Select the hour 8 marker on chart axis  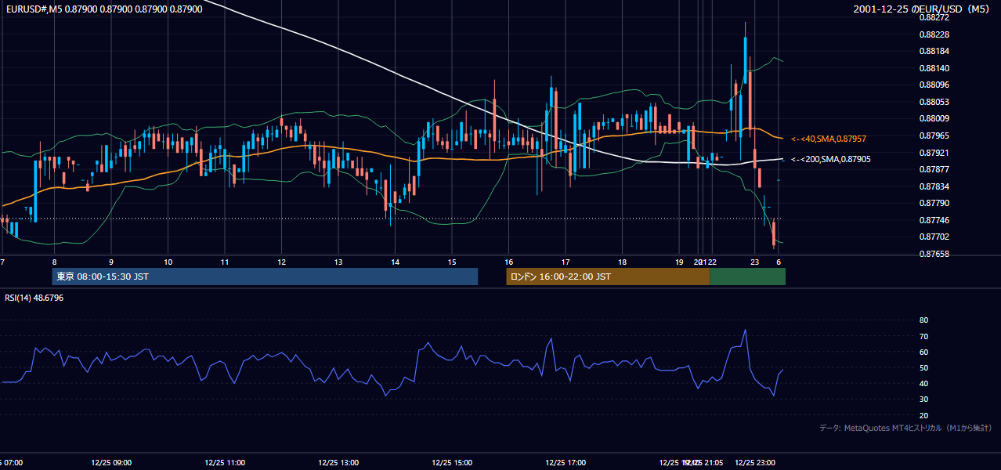pyautogui.click(x=54, y=262)
